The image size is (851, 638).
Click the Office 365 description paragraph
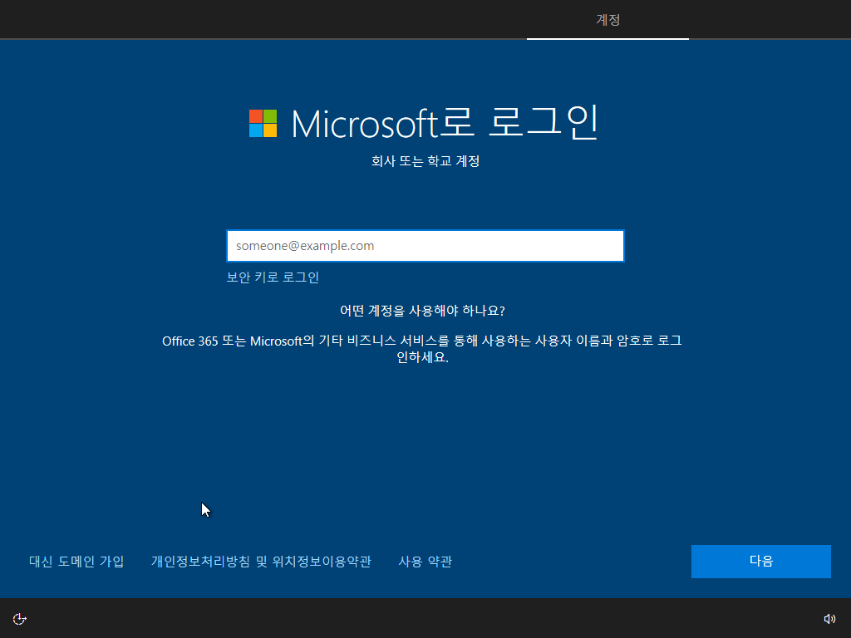pos(422,349)
